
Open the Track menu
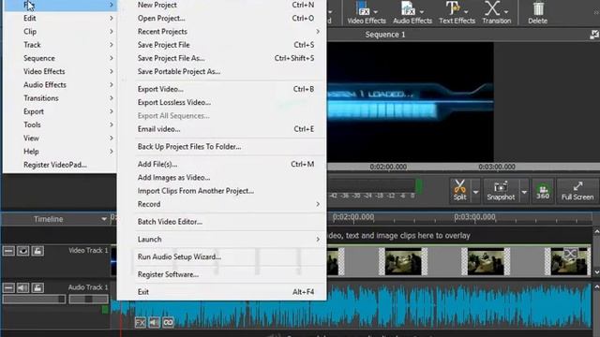click(59, 45)
